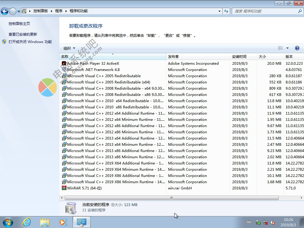This screenshot has height=228, width=304.
Task: Open the help question mark icon
Action: tap(297, 48)
